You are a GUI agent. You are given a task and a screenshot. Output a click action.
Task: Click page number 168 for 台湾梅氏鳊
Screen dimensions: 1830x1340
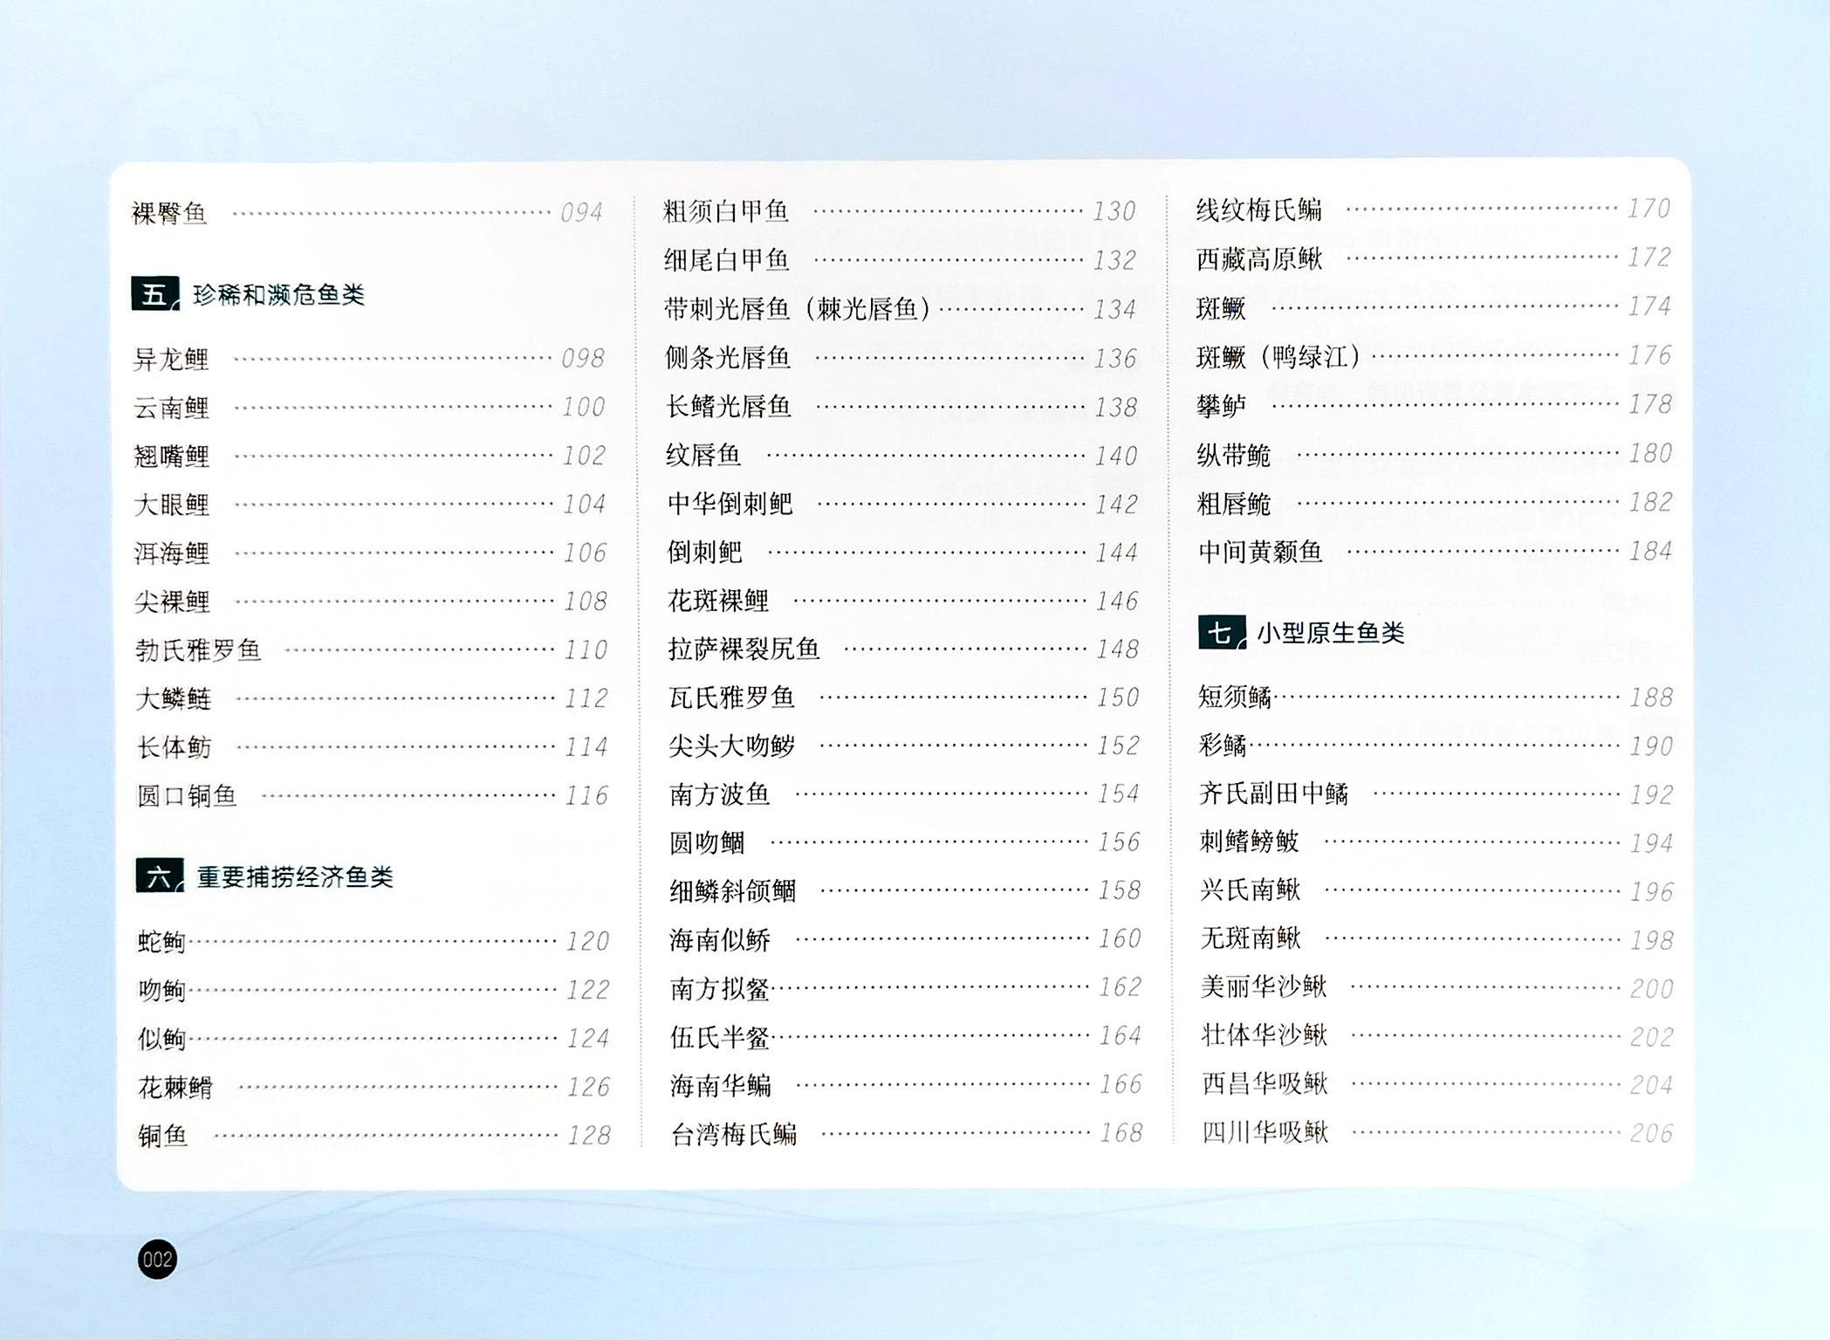point(1121,1133)
